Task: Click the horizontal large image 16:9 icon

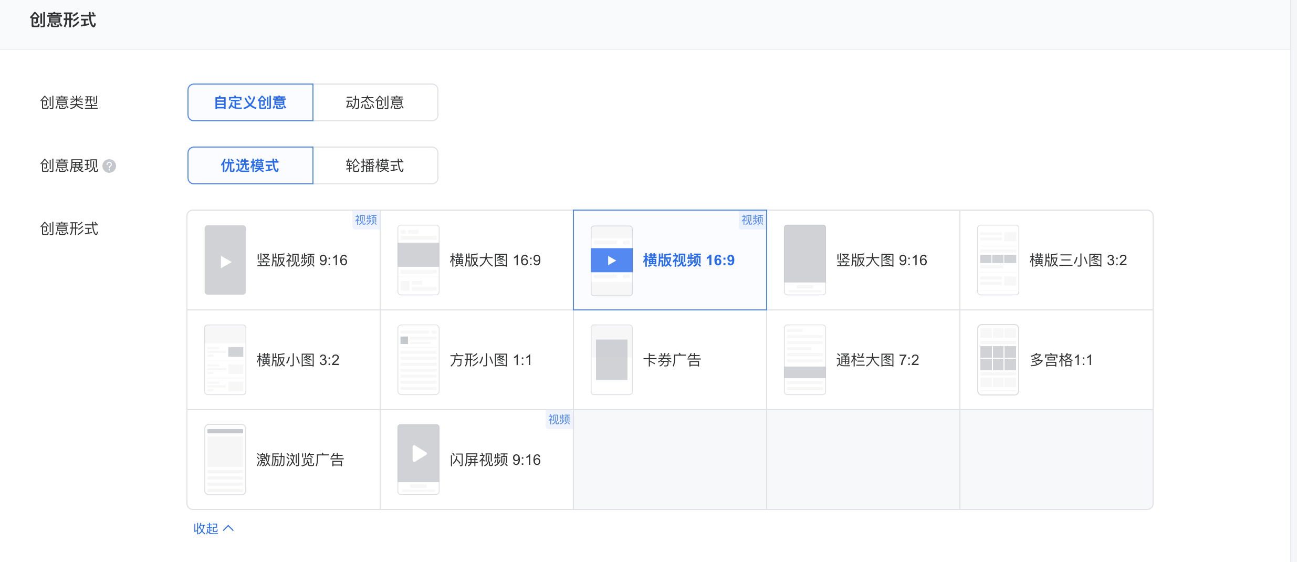Action: 418,260
